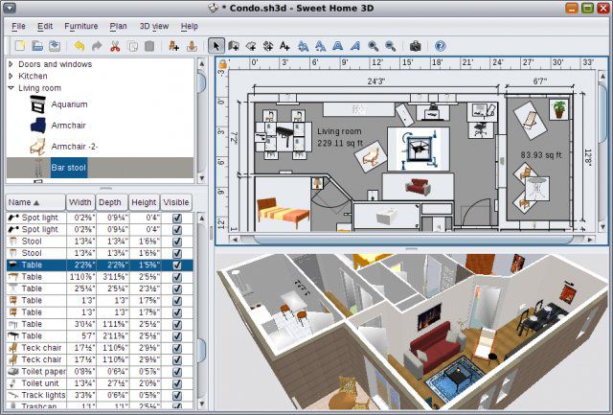Viewport: 613px width, 415px height.
Task: Open the 3D view menu
Action: (154, 26)
